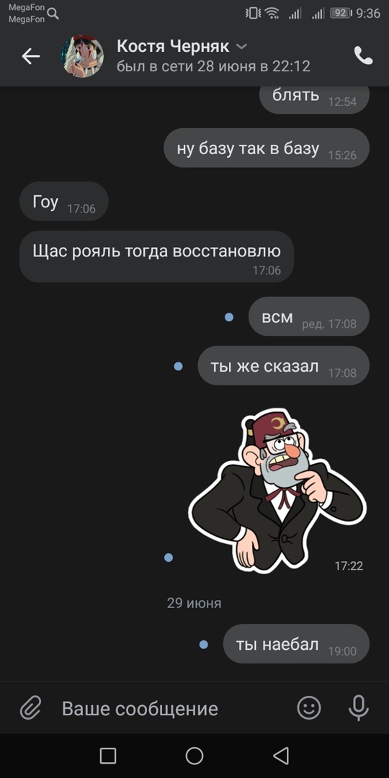Open the emoji and sticker picker
This screenshot has height=778, width=389.
[308, 707]
